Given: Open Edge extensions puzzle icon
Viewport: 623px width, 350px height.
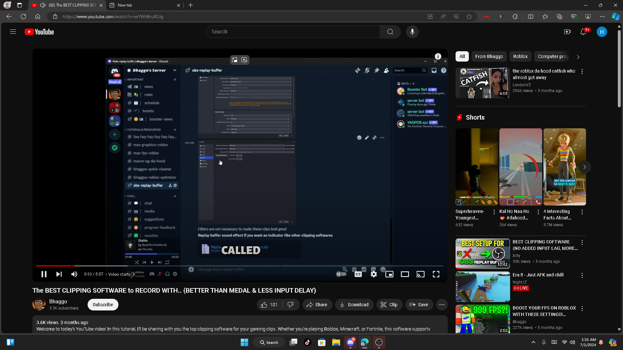Looking at the screenshot, I should (515, 17).
